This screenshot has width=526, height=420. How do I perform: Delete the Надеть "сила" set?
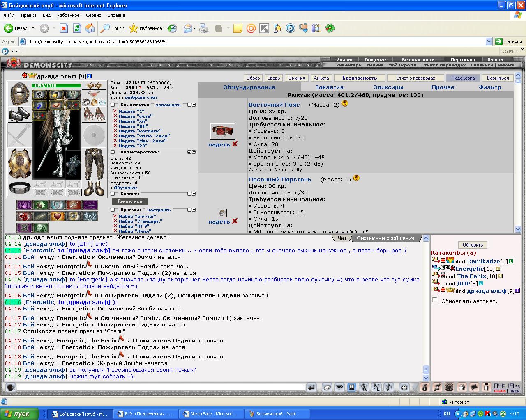115,116
